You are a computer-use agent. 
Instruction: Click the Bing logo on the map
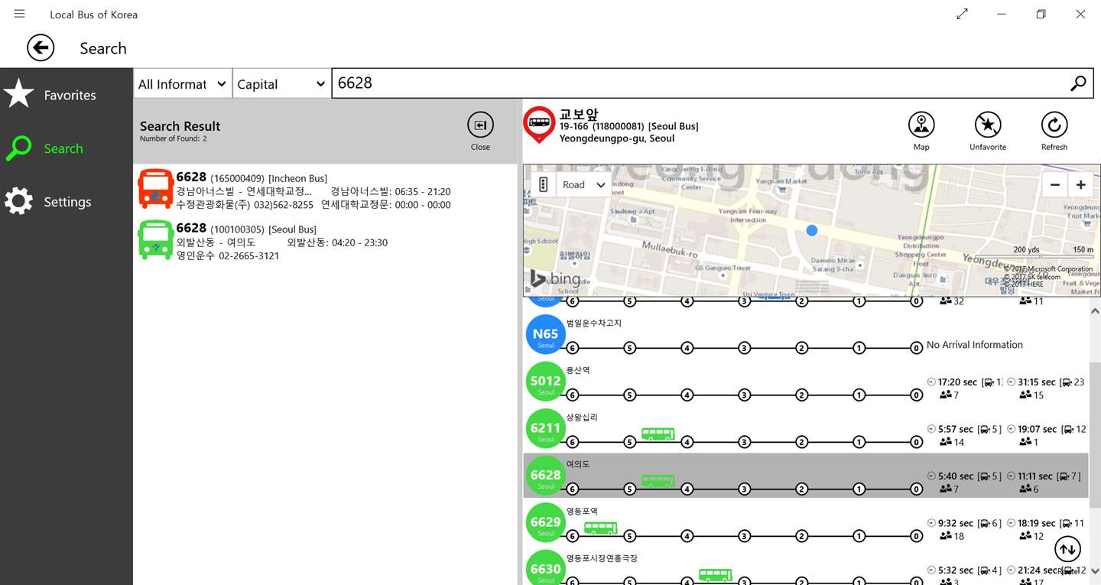coord(556,279)
